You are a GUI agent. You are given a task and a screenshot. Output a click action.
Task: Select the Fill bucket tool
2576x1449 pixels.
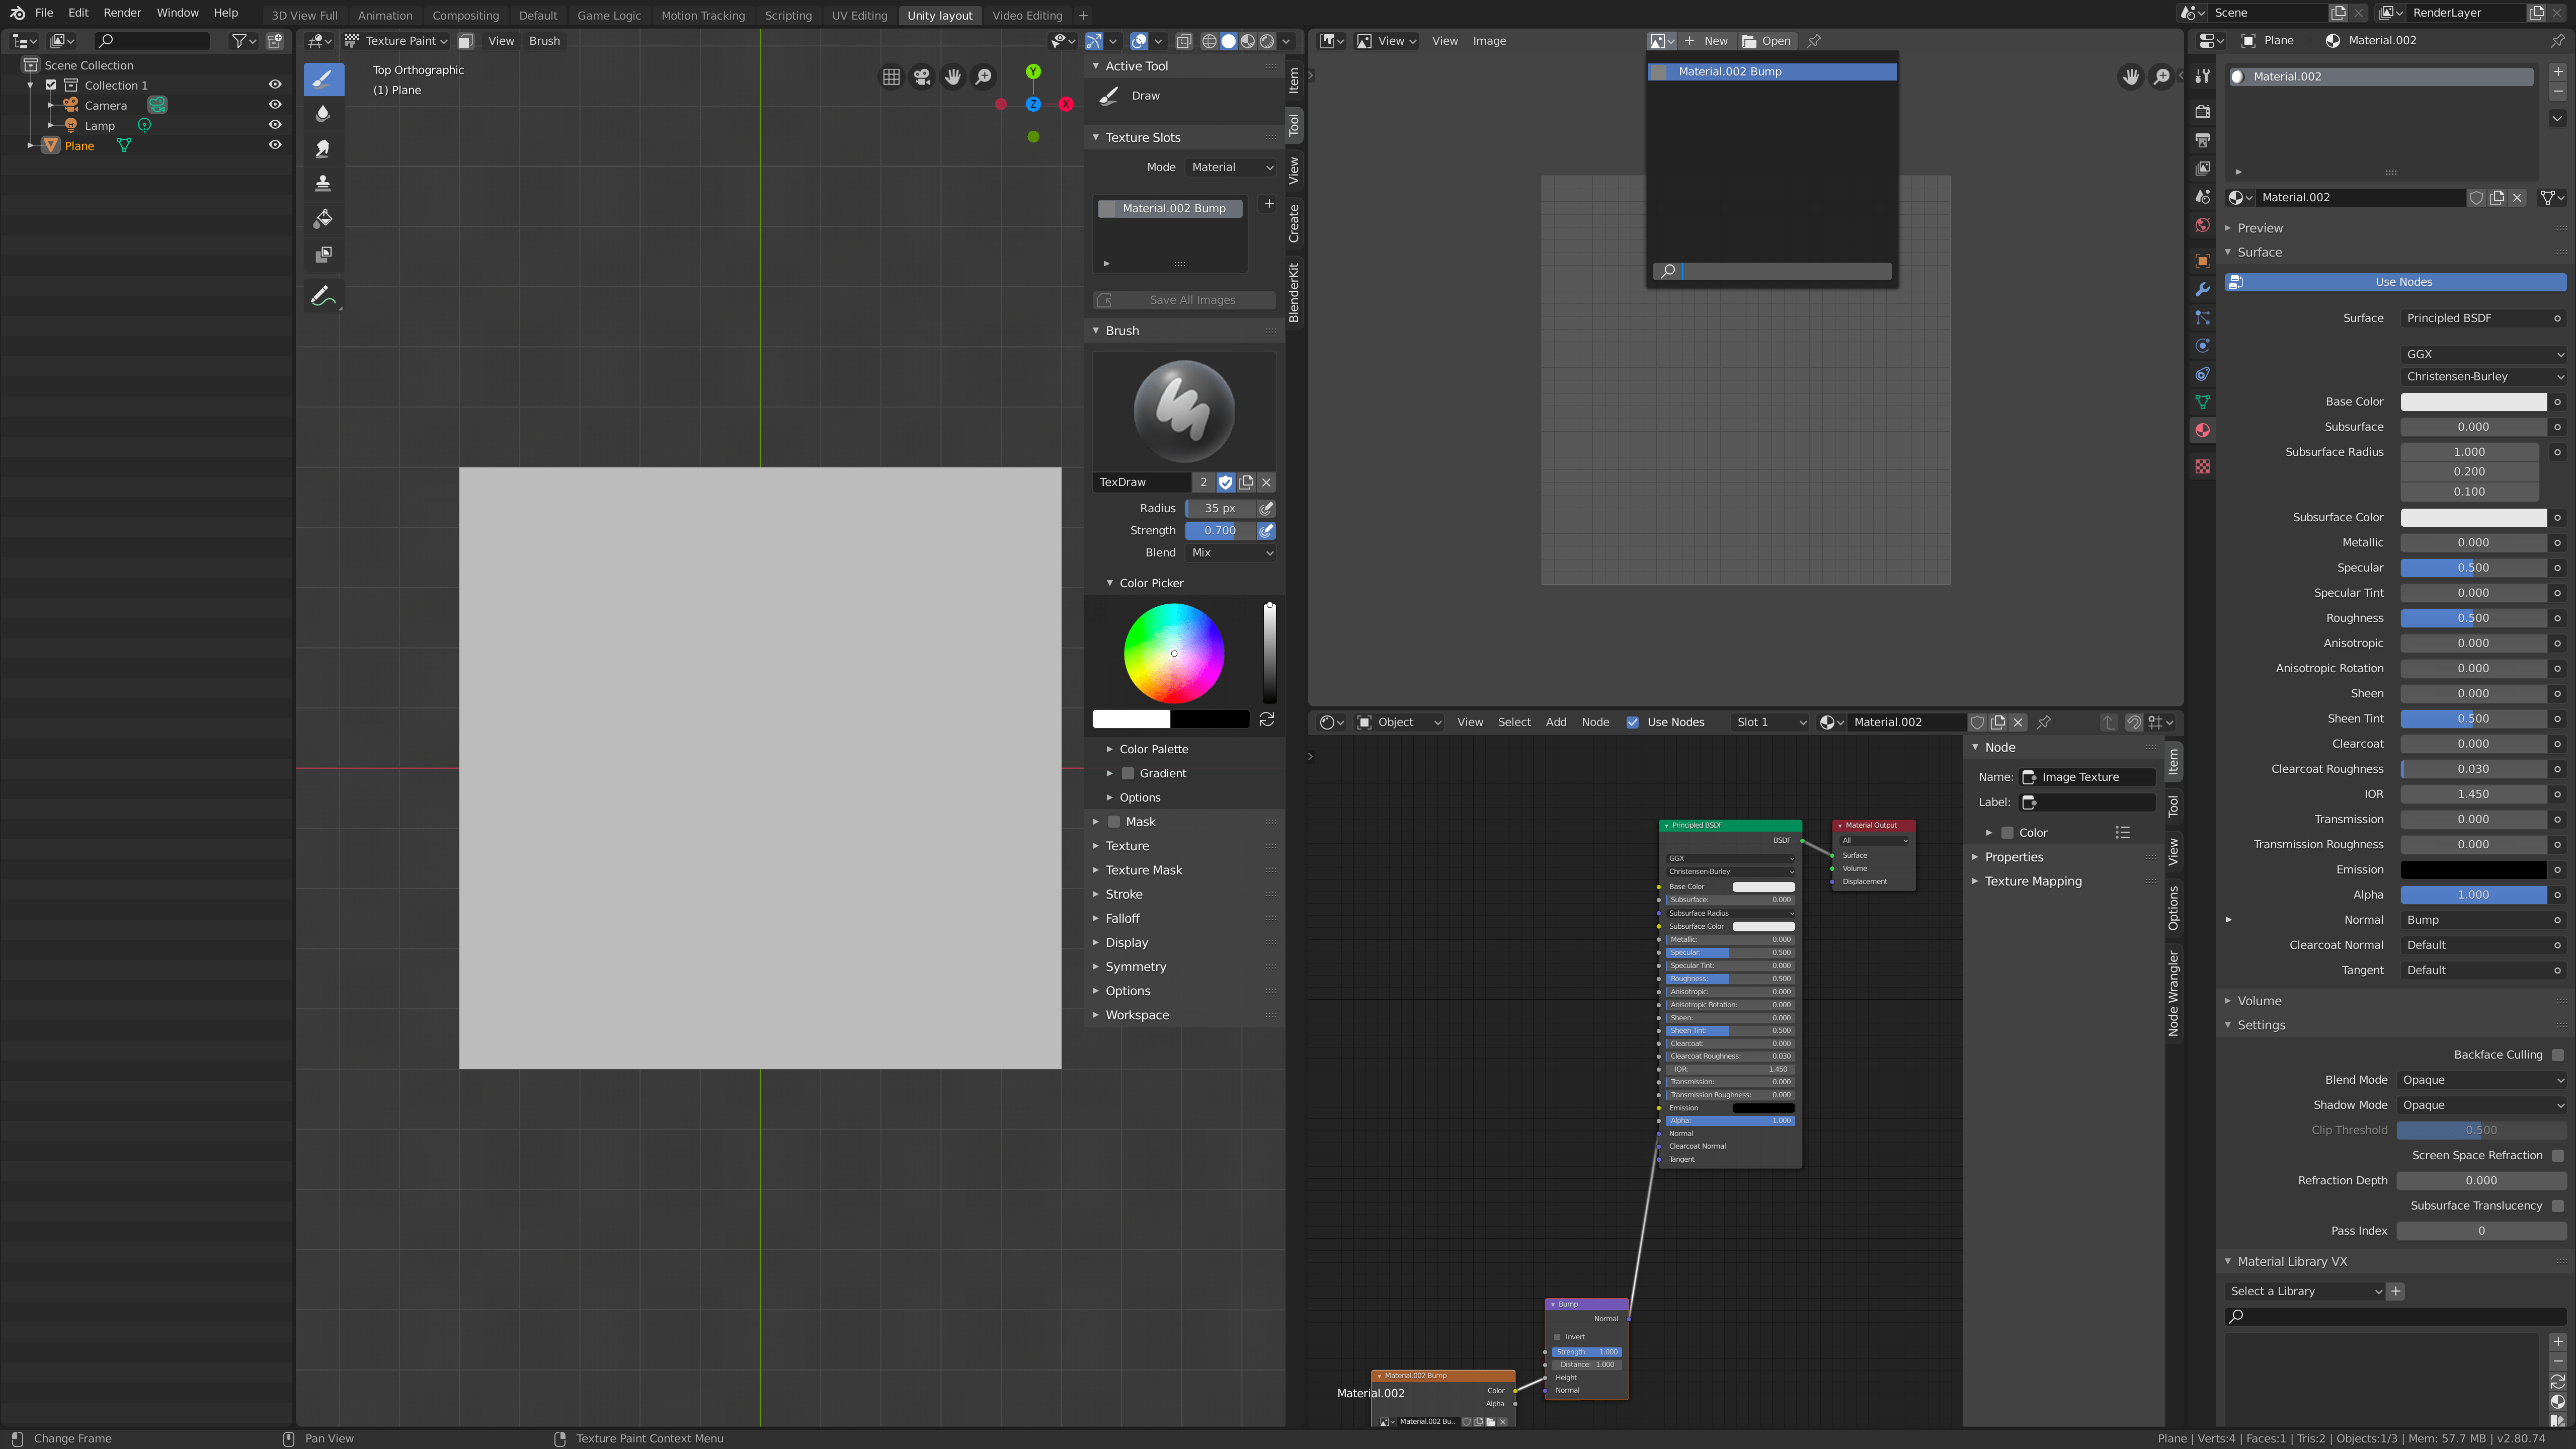coord(323,218)
